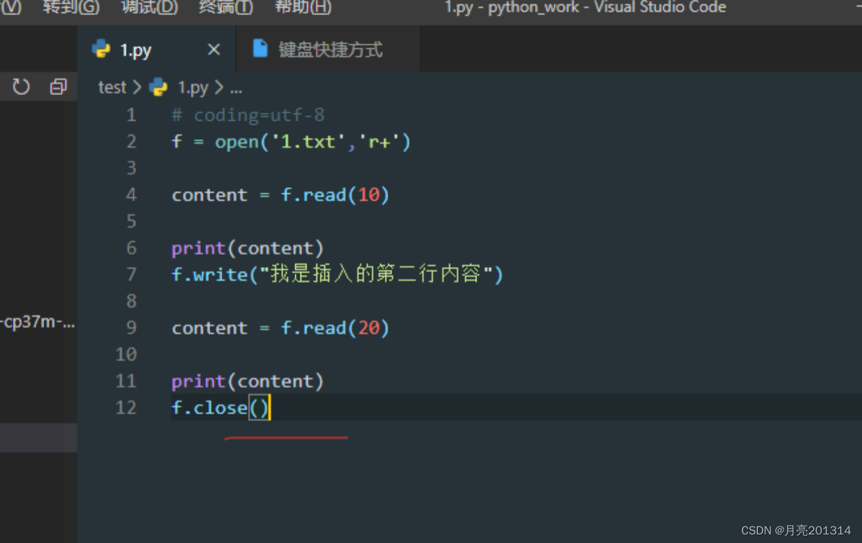
Task: Click the open('1.txt','r+') code line
Action: coord(291,142)
